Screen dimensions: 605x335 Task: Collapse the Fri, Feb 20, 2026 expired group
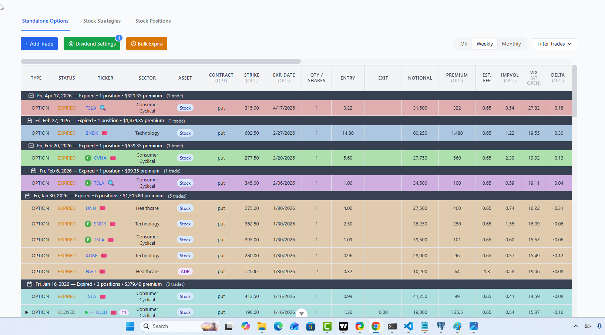click(296, 145)
